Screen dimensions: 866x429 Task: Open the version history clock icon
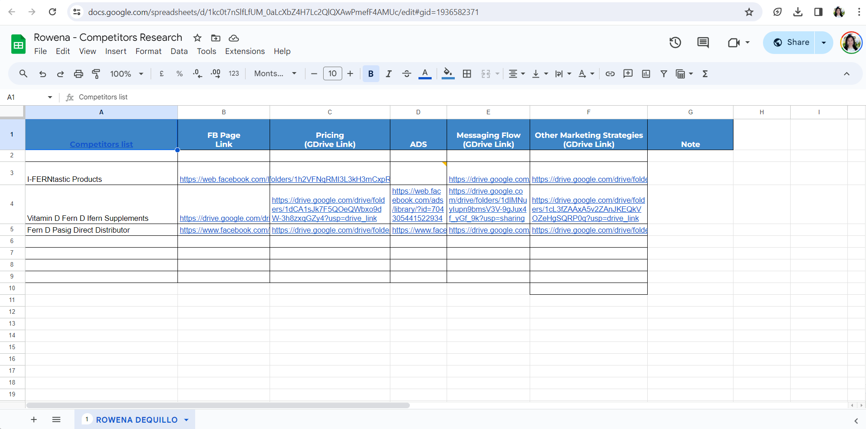[x=675, y=43]
